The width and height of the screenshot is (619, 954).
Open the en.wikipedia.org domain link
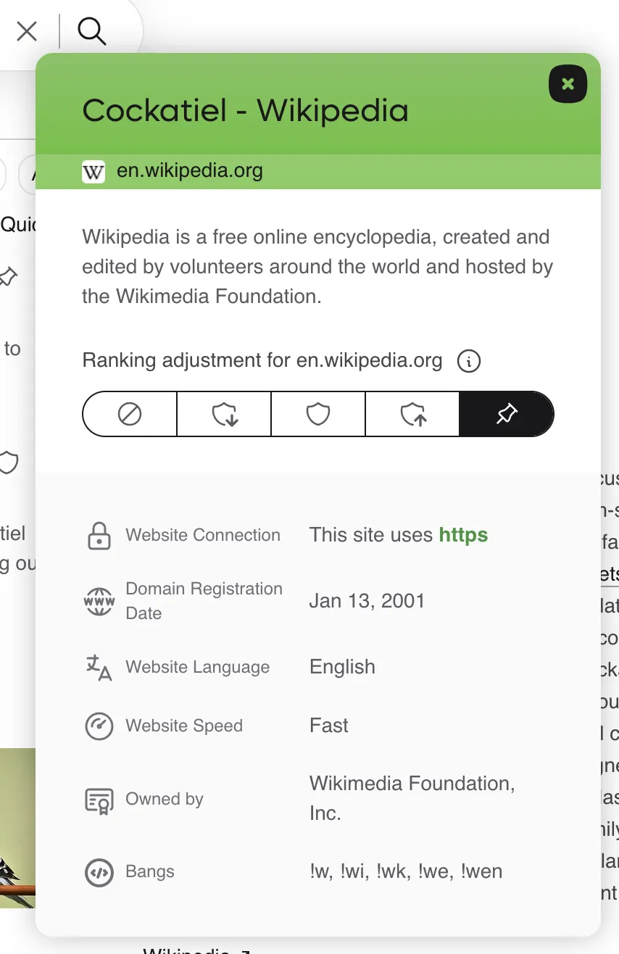click(x=189, y=172)
